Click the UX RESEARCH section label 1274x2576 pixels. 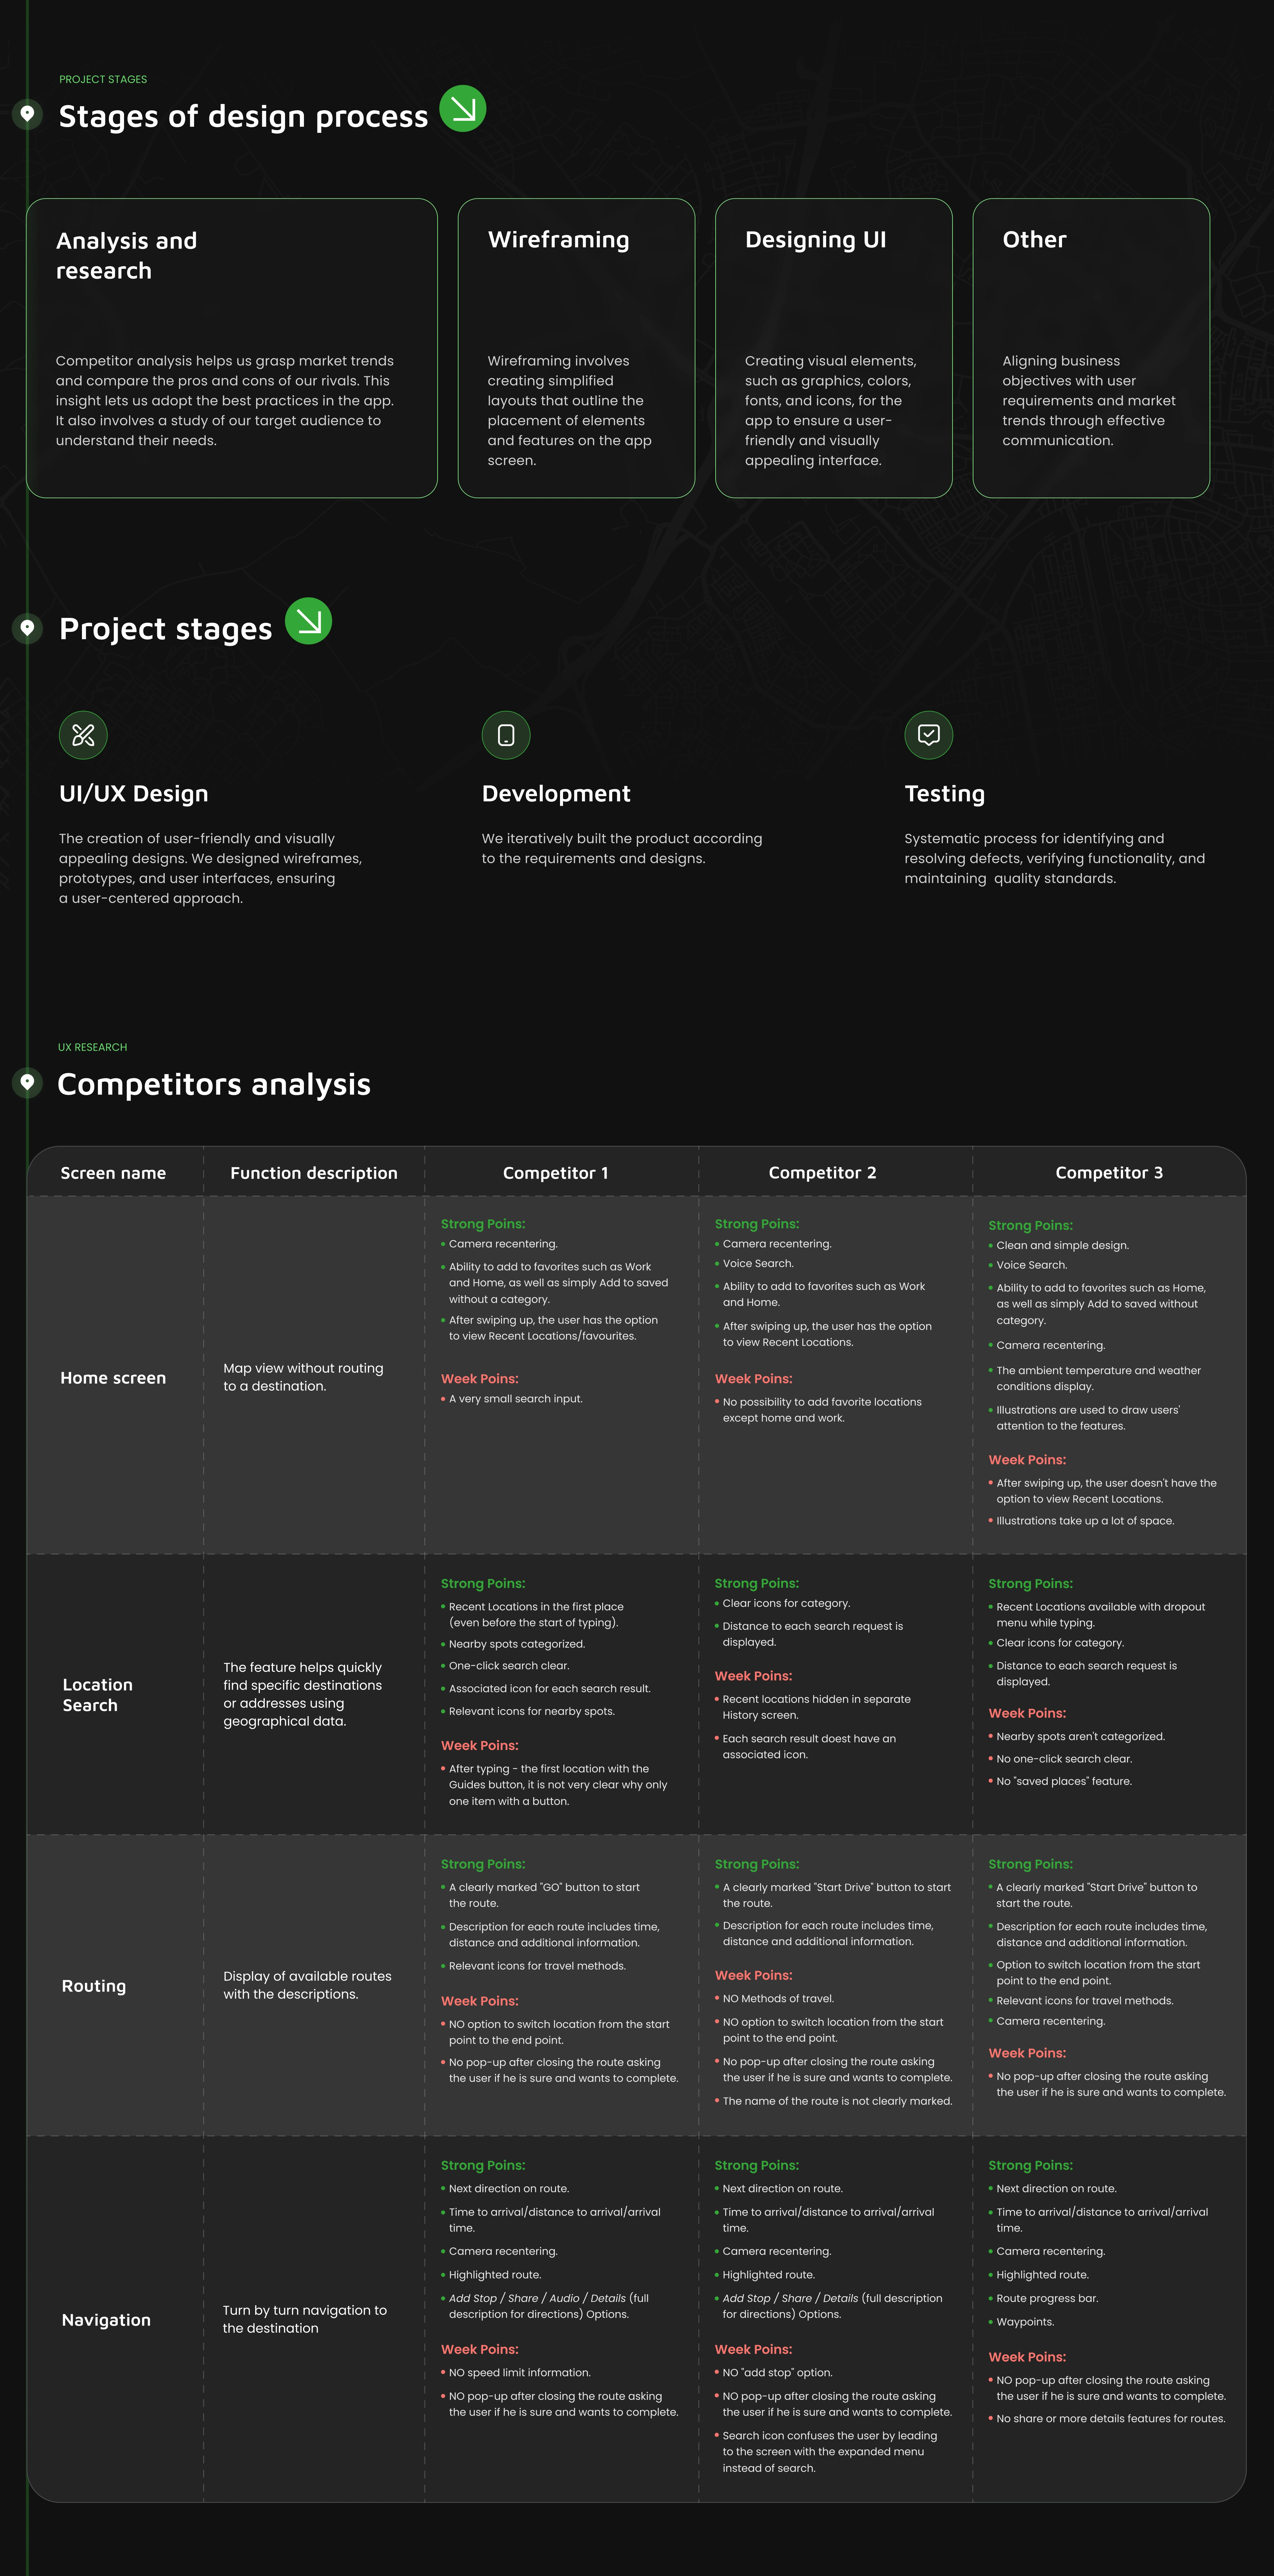[x=92, y=1047]
